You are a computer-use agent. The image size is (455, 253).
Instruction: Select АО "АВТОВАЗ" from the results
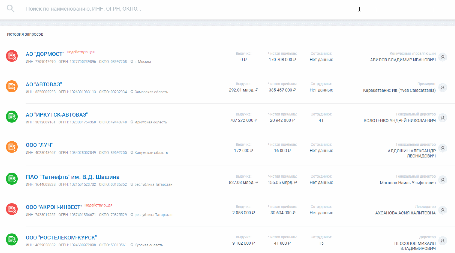coord(44,84)
